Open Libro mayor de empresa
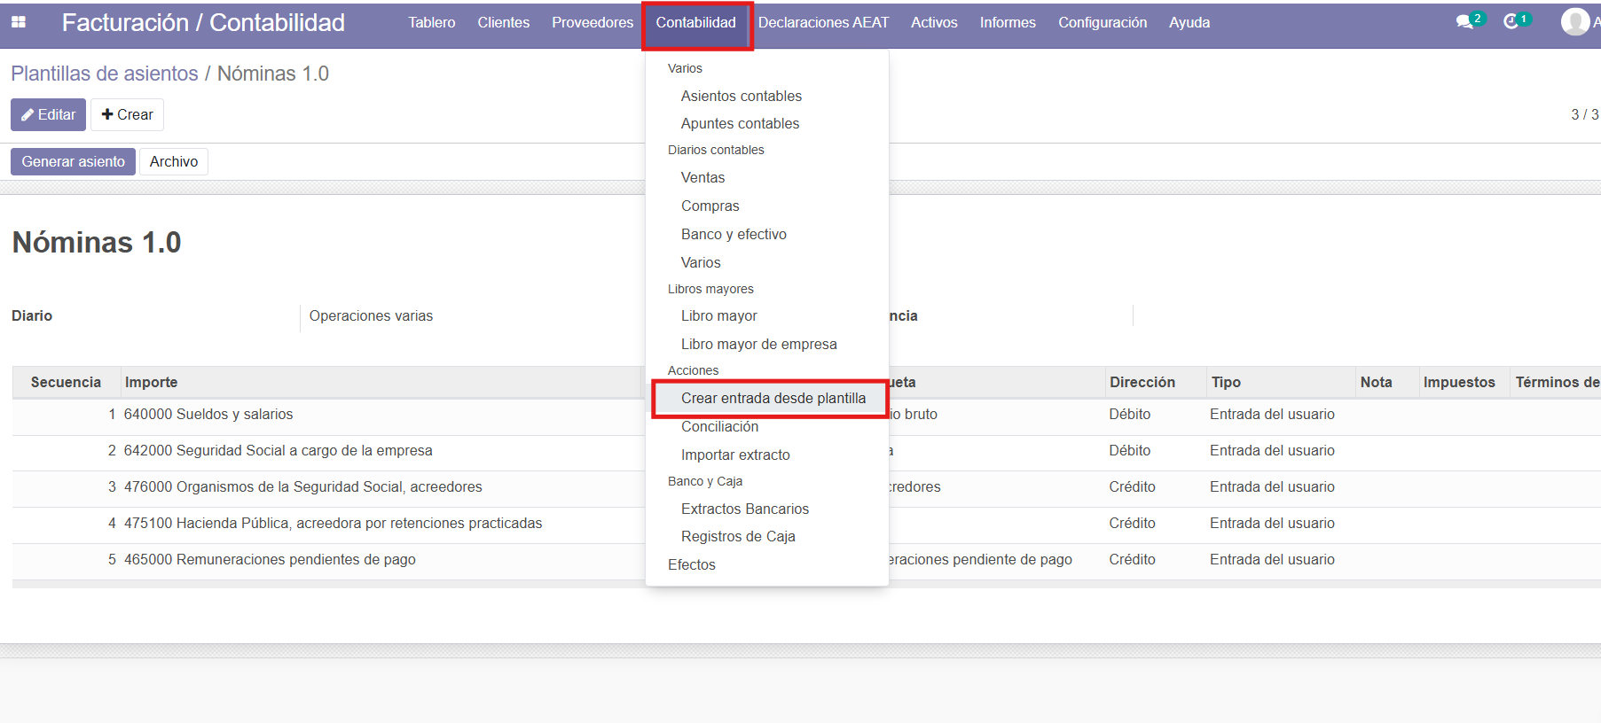Screen dimensions: 1601x723 tap(758, 344)
